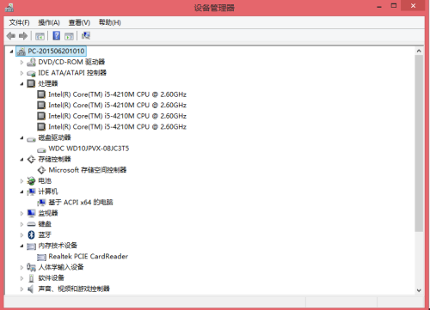430x310 pixels.
Task: Click the scrollbar up arrow
Action: tap(419, 51)
